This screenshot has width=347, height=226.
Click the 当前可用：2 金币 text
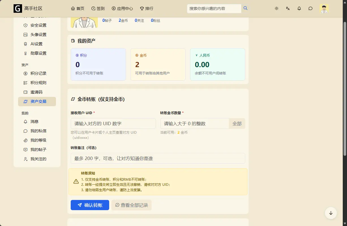pyautogui.click(x=174, y=132)
